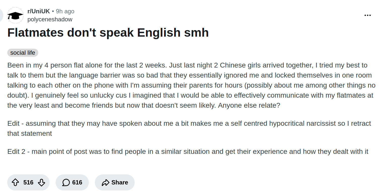Open the r/UniUK graduation cap avatar
The height and width of the screenshot is (196, 382).
(x=15, y=15)
